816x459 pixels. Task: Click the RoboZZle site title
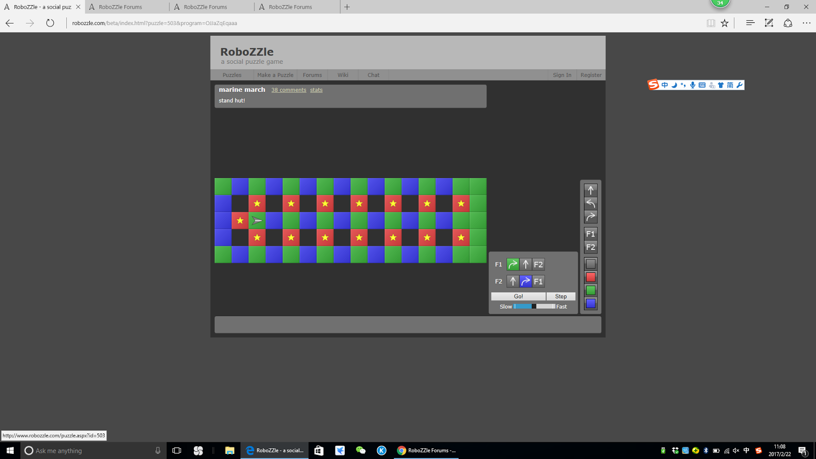click(247, 52)
